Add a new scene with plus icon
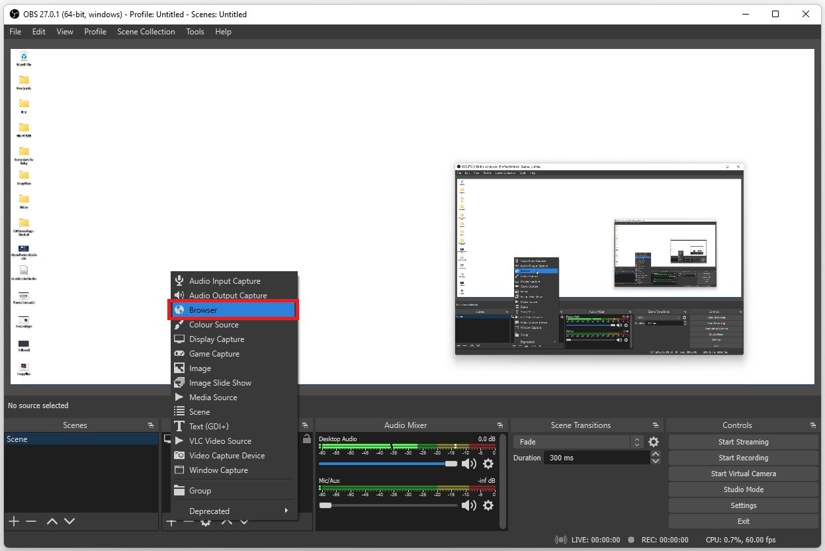The height and width of the screenshot is (551, 825). coord(14,521)
